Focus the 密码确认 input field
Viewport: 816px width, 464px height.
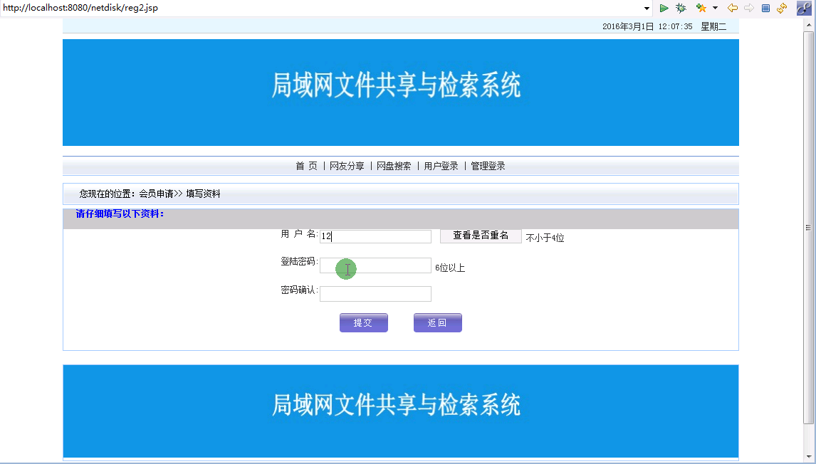[x=375, y=293]
